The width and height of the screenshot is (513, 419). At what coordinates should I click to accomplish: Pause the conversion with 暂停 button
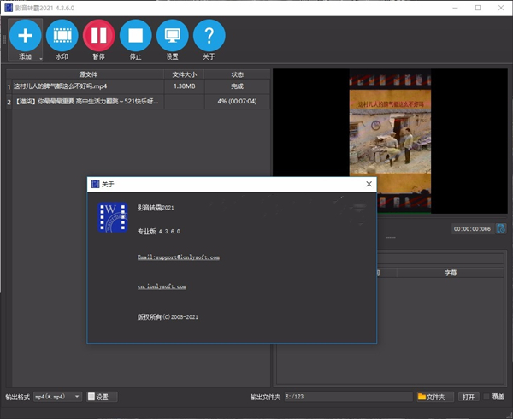click(x=98, y=36)
